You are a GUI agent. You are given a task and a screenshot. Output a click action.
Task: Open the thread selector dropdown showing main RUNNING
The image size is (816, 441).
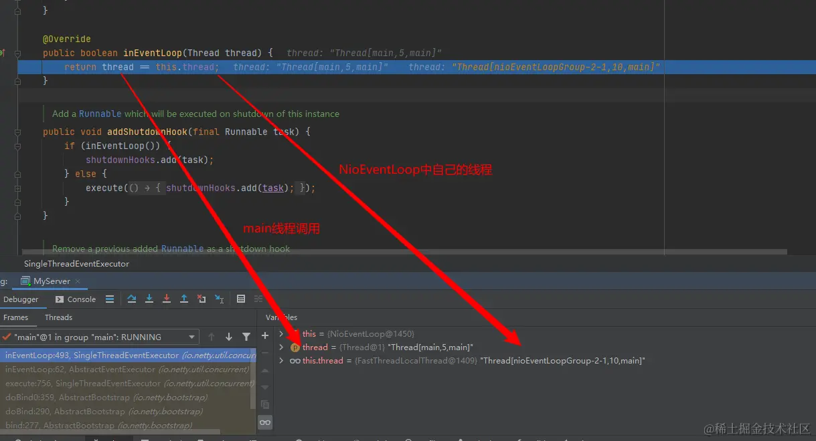pos(100,337)
